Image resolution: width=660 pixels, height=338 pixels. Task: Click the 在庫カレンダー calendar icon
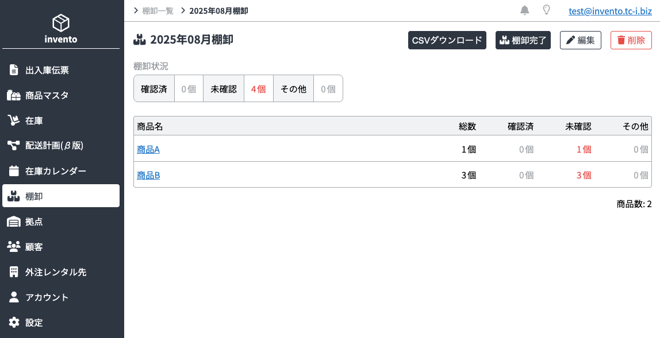[14, 171]
